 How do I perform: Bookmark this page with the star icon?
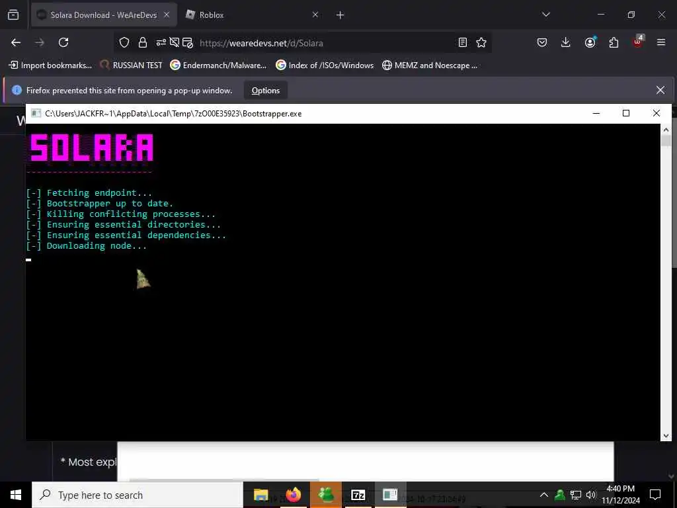[481, 42]
